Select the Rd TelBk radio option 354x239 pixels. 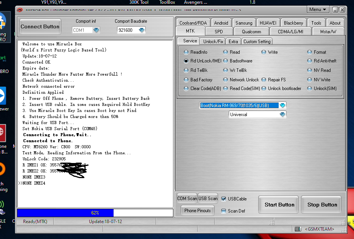coord(186,70)
